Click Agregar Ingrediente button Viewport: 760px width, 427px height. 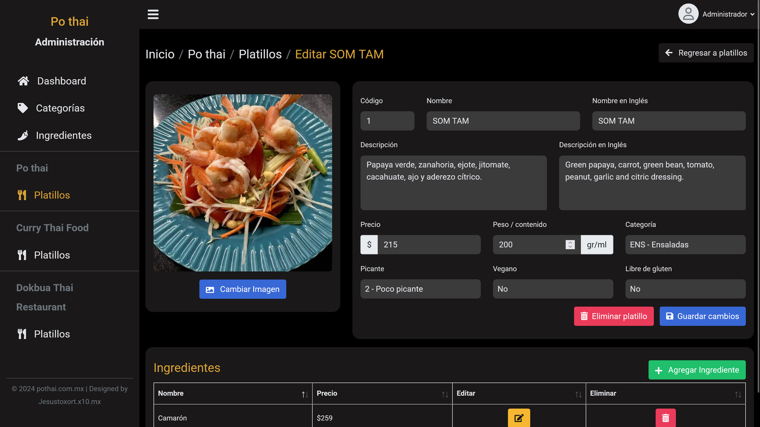click(696, 370)
